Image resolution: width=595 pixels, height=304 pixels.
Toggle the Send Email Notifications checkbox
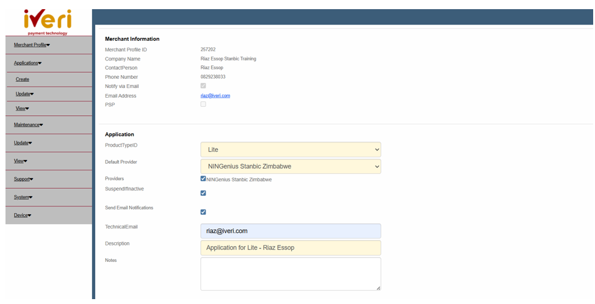(x=203, y=212)
